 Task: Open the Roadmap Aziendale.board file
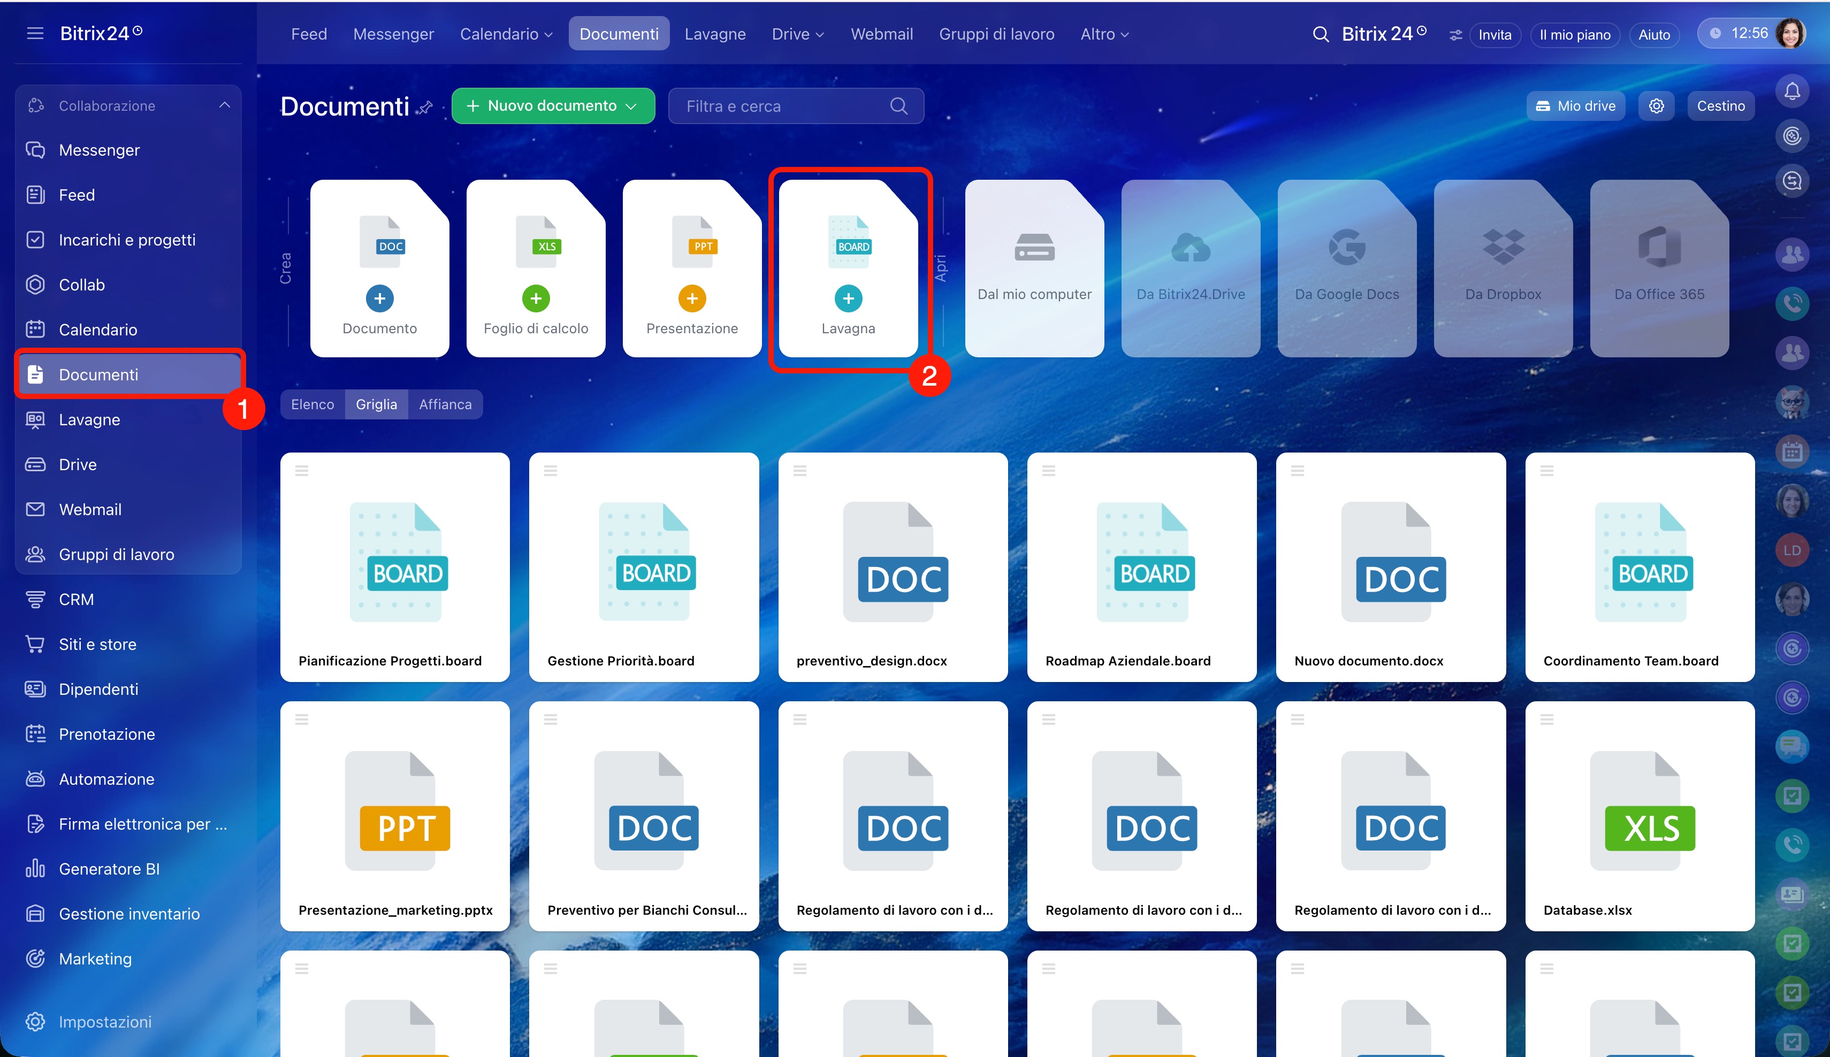pos(1141,567)
